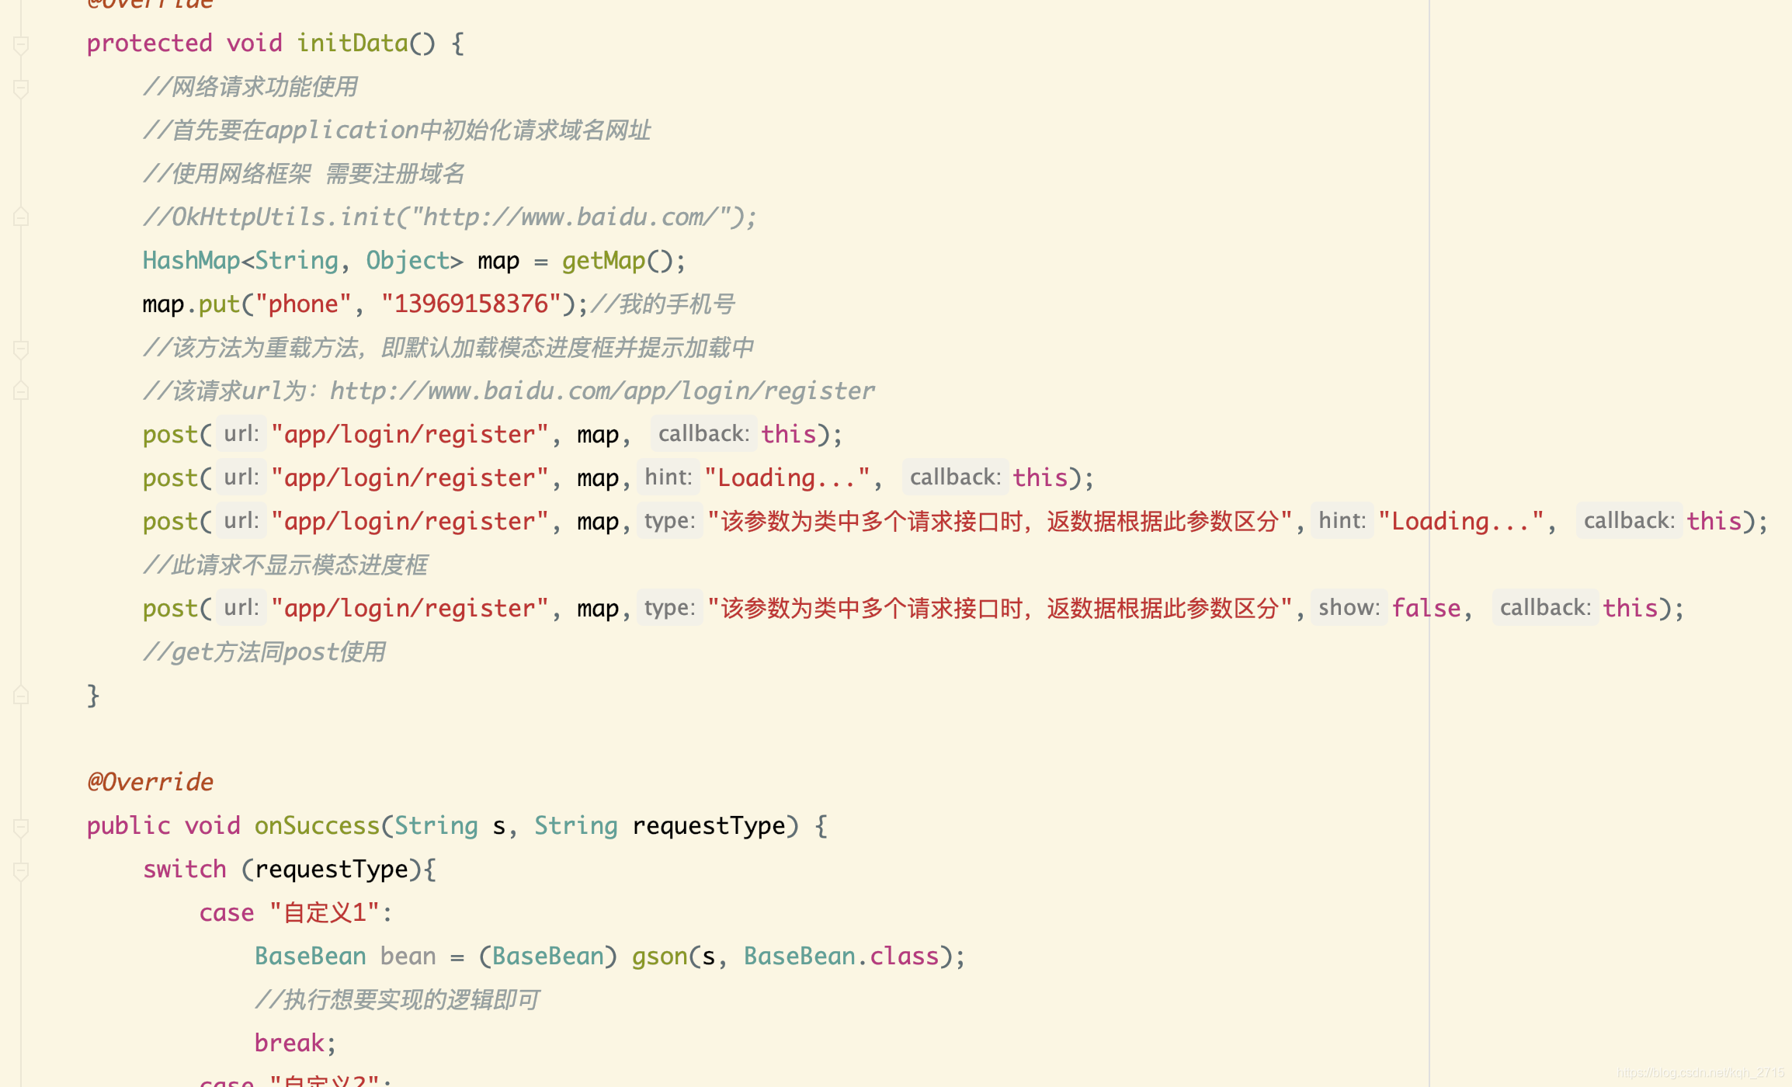Fold comment block starting at 该方法为重载方法
The image size is (1792, 1087).
(x=21, y=349)
